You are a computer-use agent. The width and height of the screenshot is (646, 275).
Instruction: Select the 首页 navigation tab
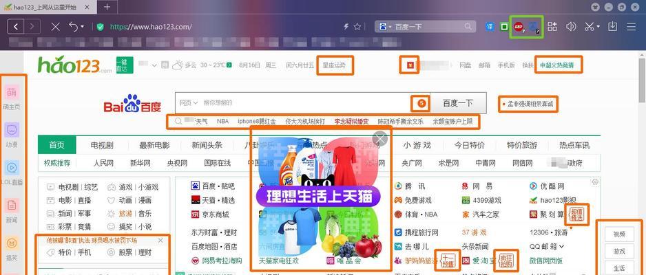57,145
